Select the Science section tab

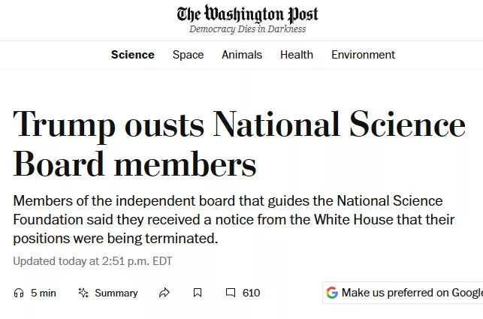tap(132, 55)
